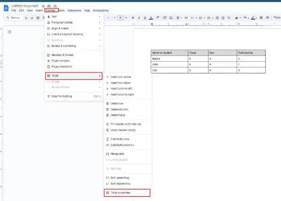281x201 pixels.
Task: Click the Increase indent icon
Action: (223, 18)
